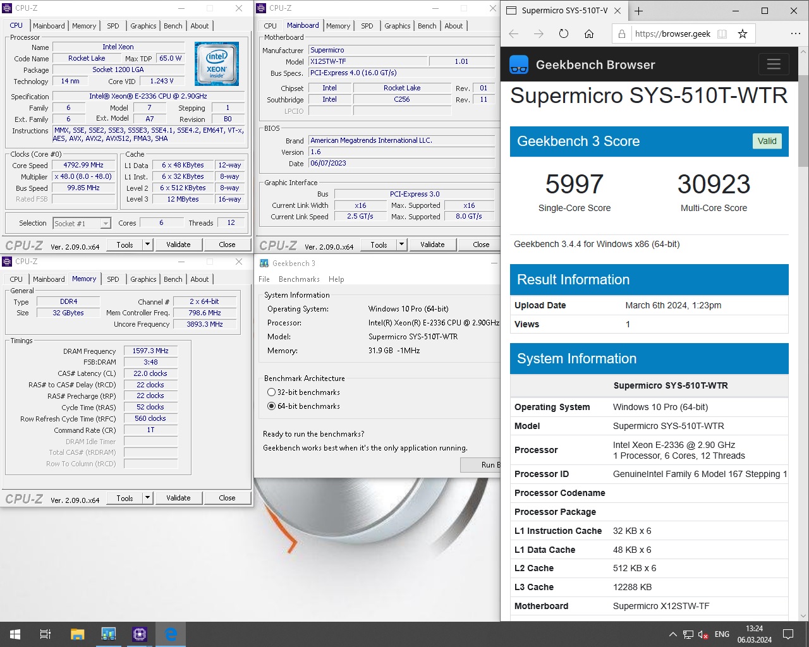809x647 pixels.
Task: Open the Socket #1 selection dropdown
Action: click(x=82, y=223)
